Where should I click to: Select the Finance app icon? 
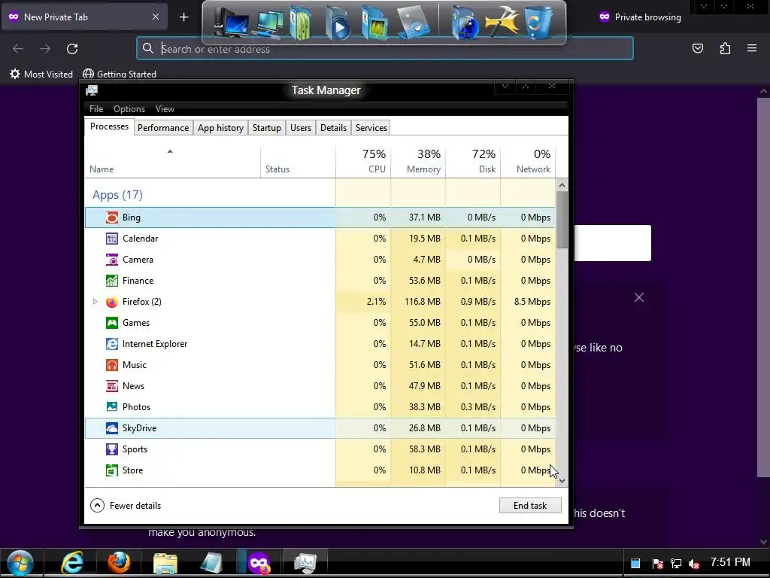112,281
